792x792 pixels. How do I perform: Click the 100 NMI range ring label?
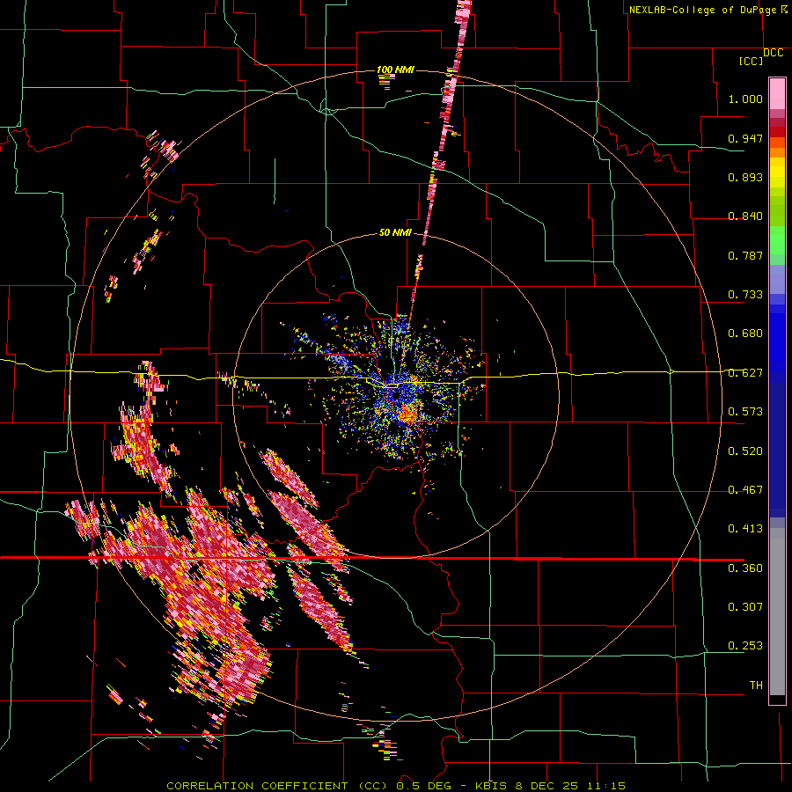tap(395, 70)
